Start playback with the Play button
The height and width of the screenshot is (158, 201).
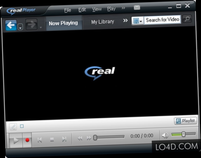[16, 140]
